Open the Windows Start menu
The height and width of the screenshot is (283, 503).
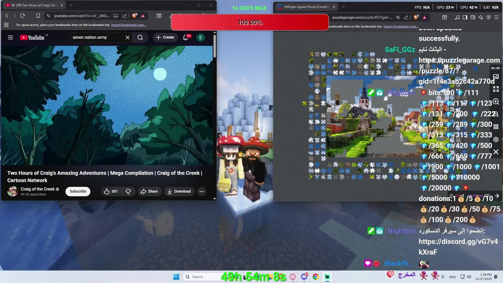tap(176, 277)
